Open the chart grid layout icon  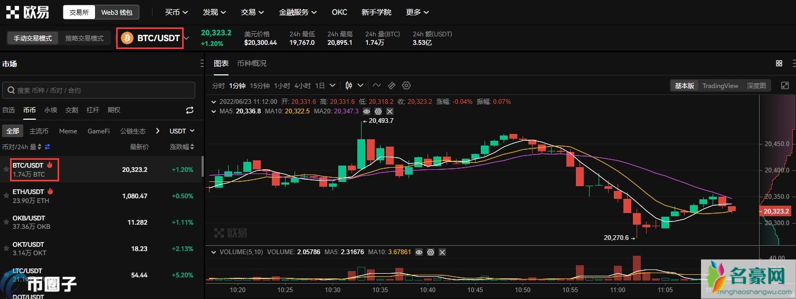[x=779, y=63]
